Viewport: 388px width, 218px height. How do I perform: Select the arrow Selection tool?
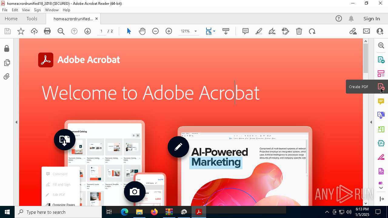point(129,31)
